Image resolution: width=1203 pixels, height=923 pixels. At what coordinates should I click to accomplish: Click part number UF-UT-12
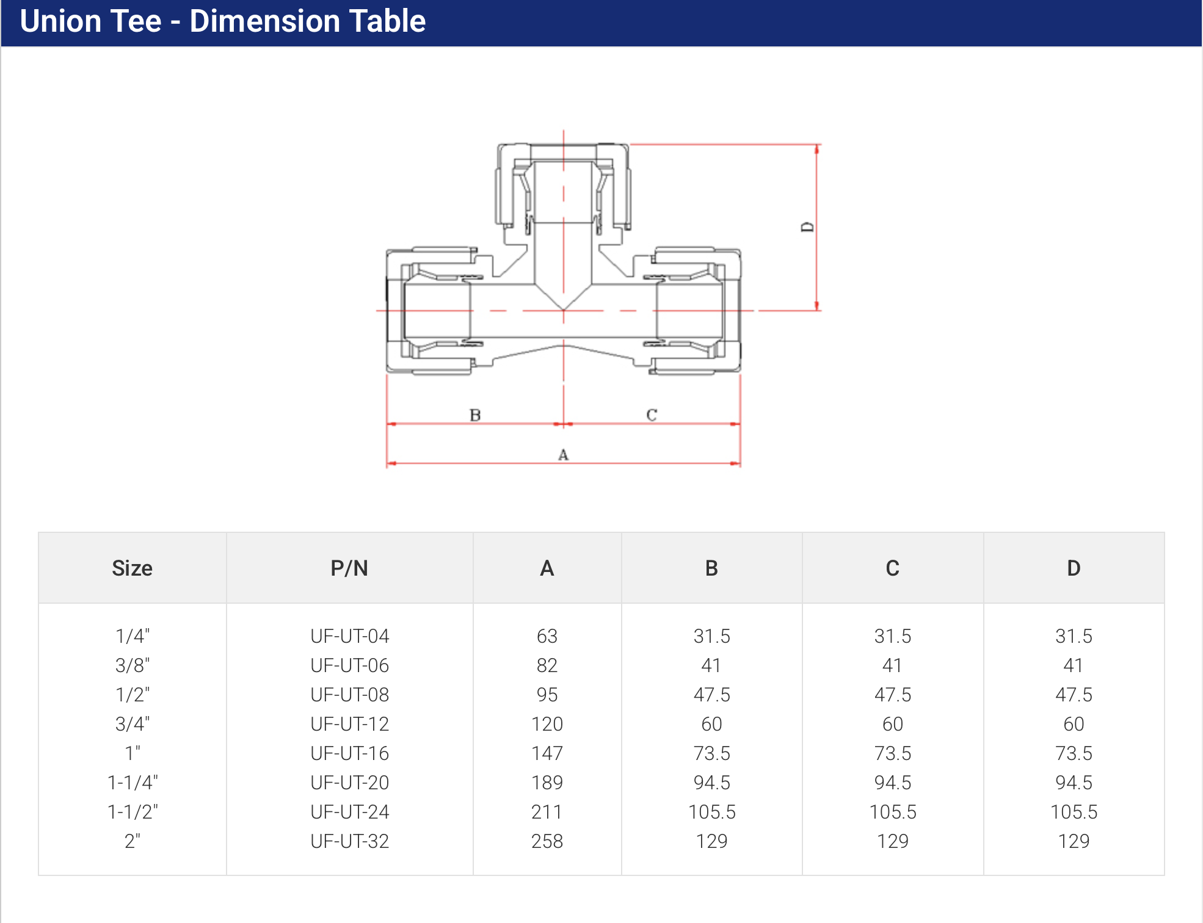[350, 724]
